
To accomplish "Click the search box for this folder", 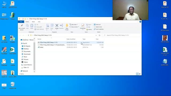I will [x=122, y=35].
